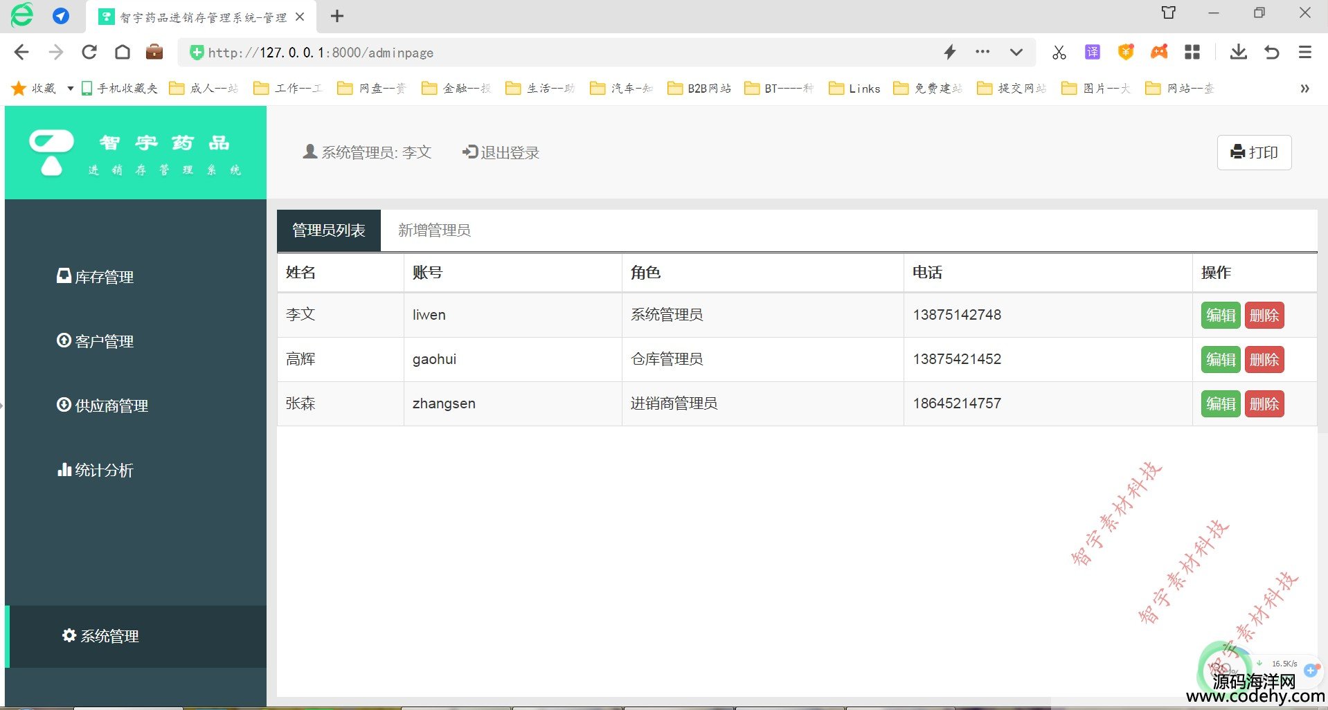The height and width of the screenshot is (710, 1328).
Task: Click the browser home icon
Action: click(x=123, y=53)
